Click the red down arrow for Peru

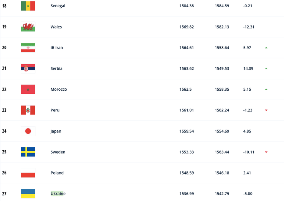pyautogui.click(x=266, y=110)
